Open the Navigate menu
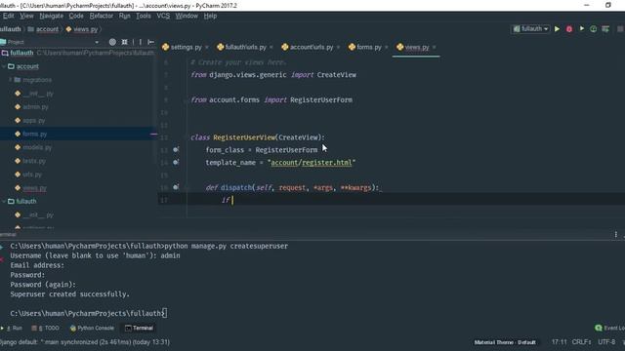 [52, 16]
